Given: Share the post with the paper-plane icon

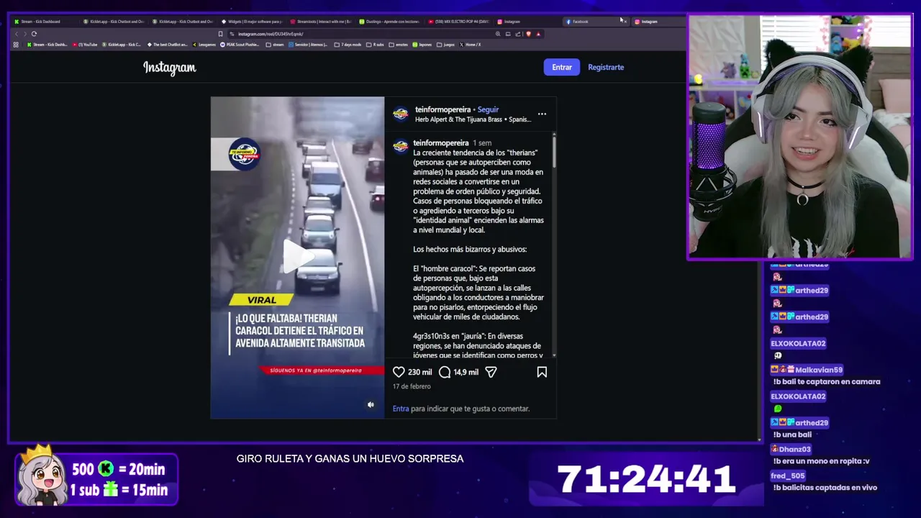Looking at the screenshot, I should (x=491, y=372).
